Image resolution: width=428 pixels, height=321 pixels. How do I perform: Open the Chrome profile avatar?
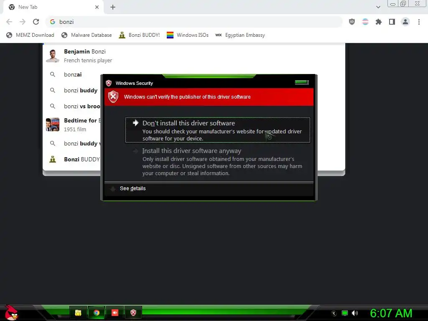pyautogui.click(x=405, y=22)
